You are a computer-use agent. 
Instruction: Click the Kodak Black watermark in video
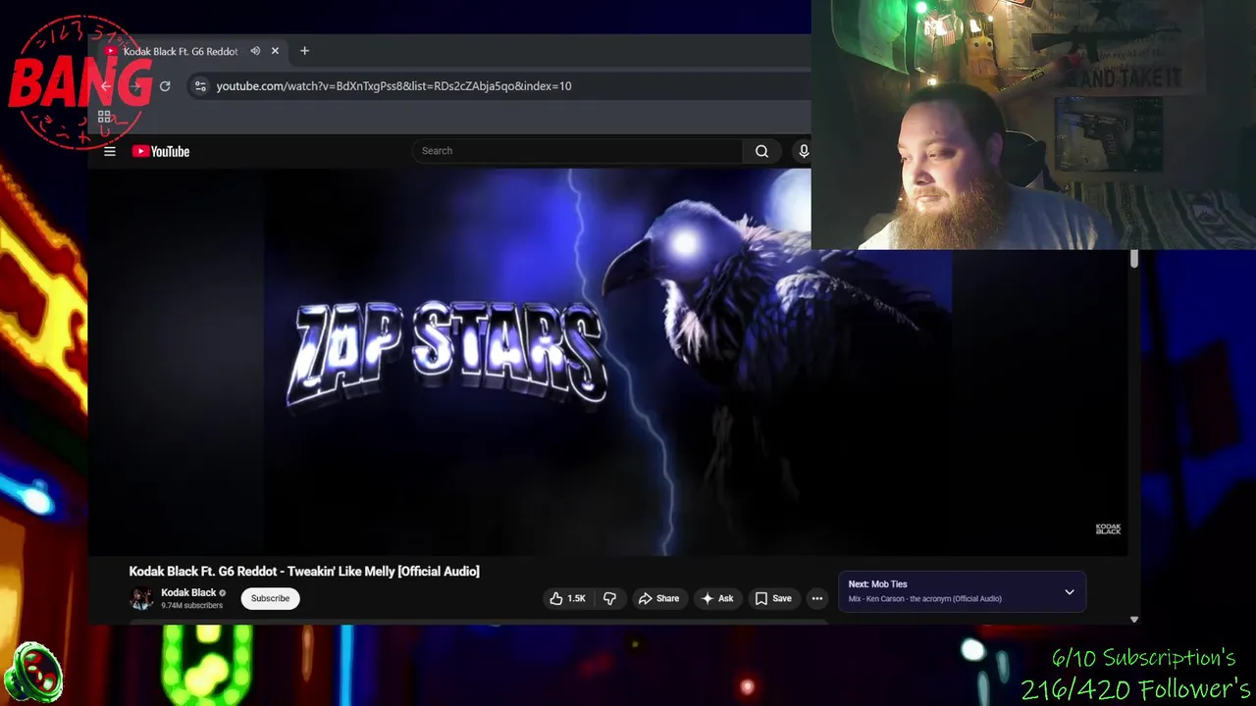1108,529
